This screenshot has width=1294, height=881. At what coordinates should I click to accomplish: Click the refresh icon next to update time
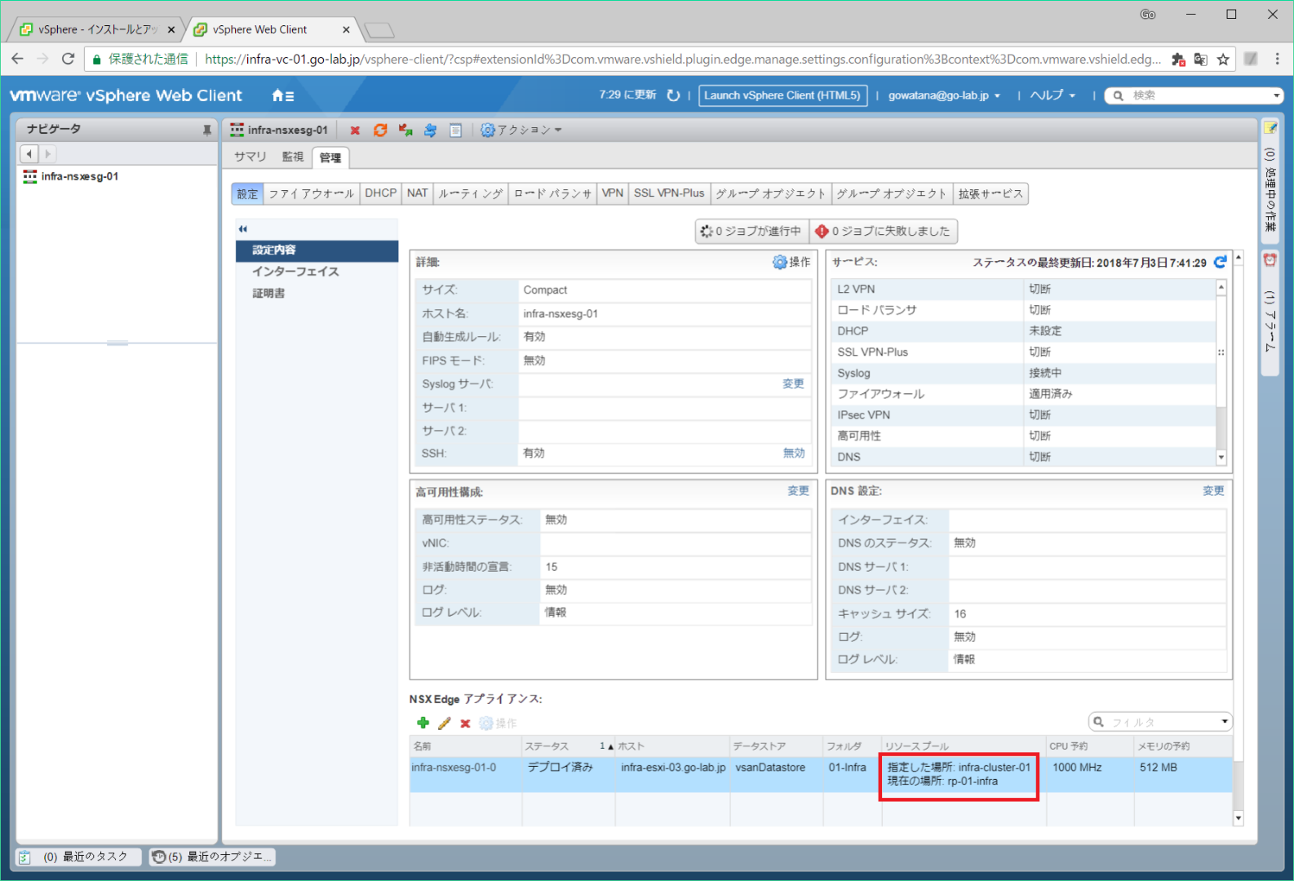(x=673, y=95)
